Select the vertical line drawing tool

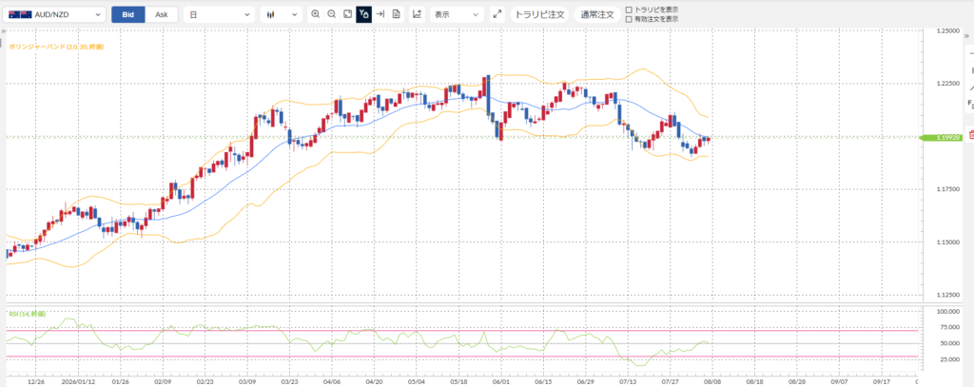click(x=971, y=71)
